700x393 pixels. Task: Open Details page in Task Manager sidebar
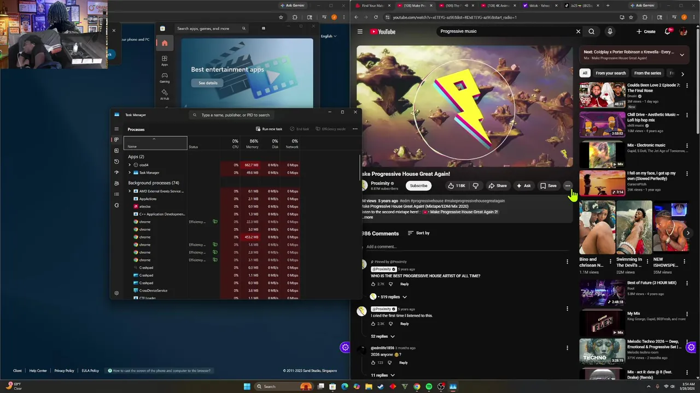pos(116,194)
